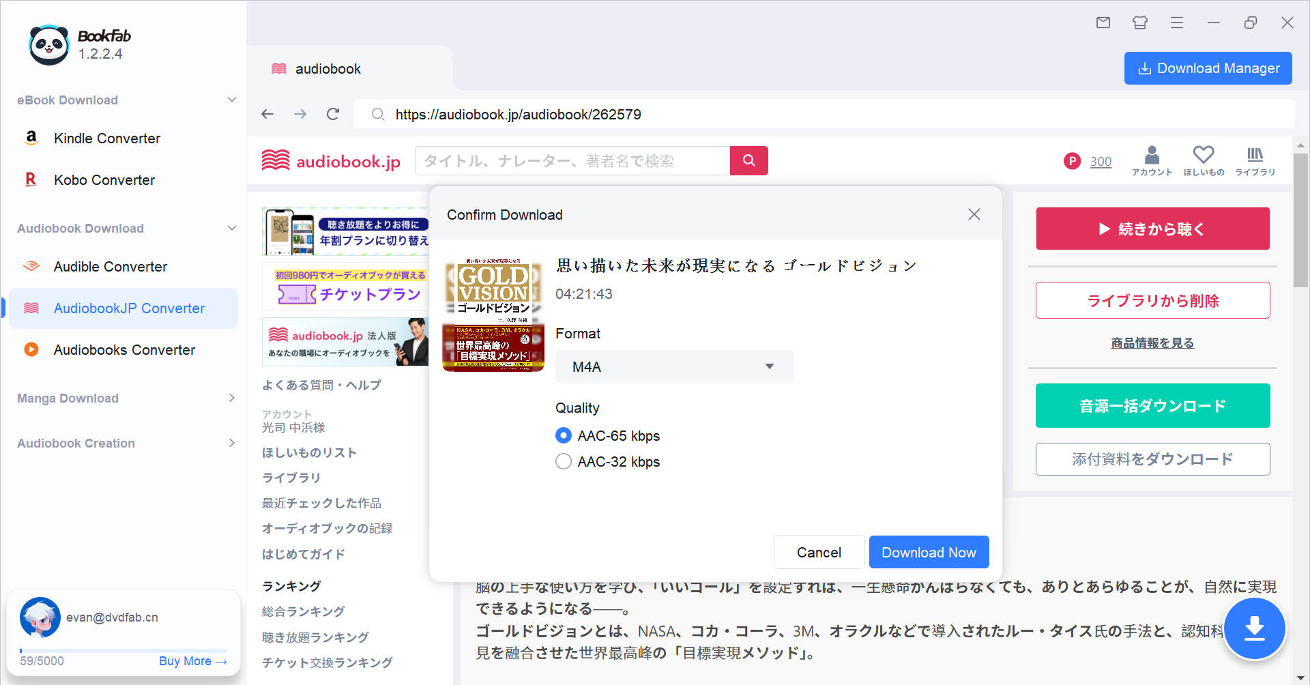The height and width of the screenshot is (685, 1310).
Task: Open Audible Converter in sidebar
Action: 111,267
